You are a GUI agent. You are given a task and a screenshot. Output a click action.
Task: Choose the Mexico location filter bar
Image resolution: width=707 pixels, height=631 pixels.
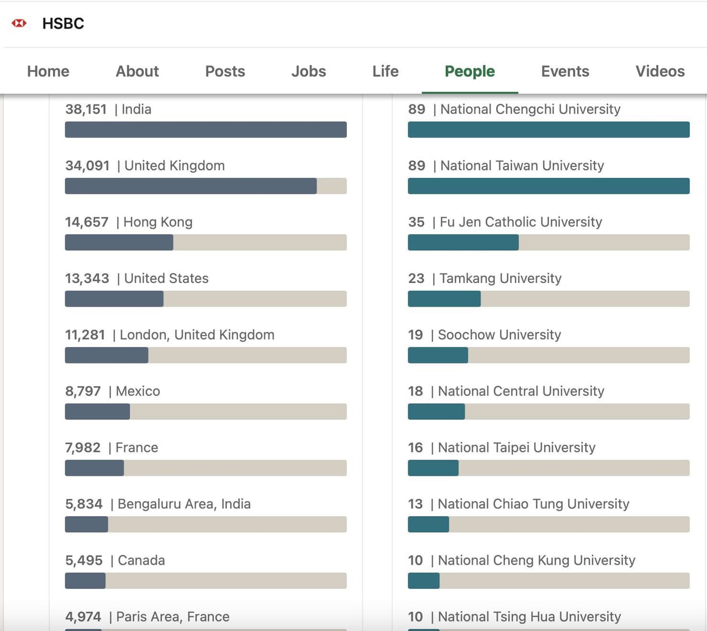[205, 412]
